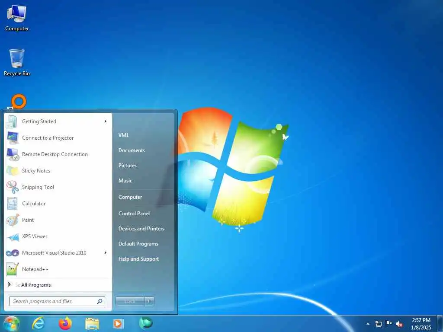Open Documents from the Start menu
Viewport: 443px width, 332px height.
[x=132, y=150]
